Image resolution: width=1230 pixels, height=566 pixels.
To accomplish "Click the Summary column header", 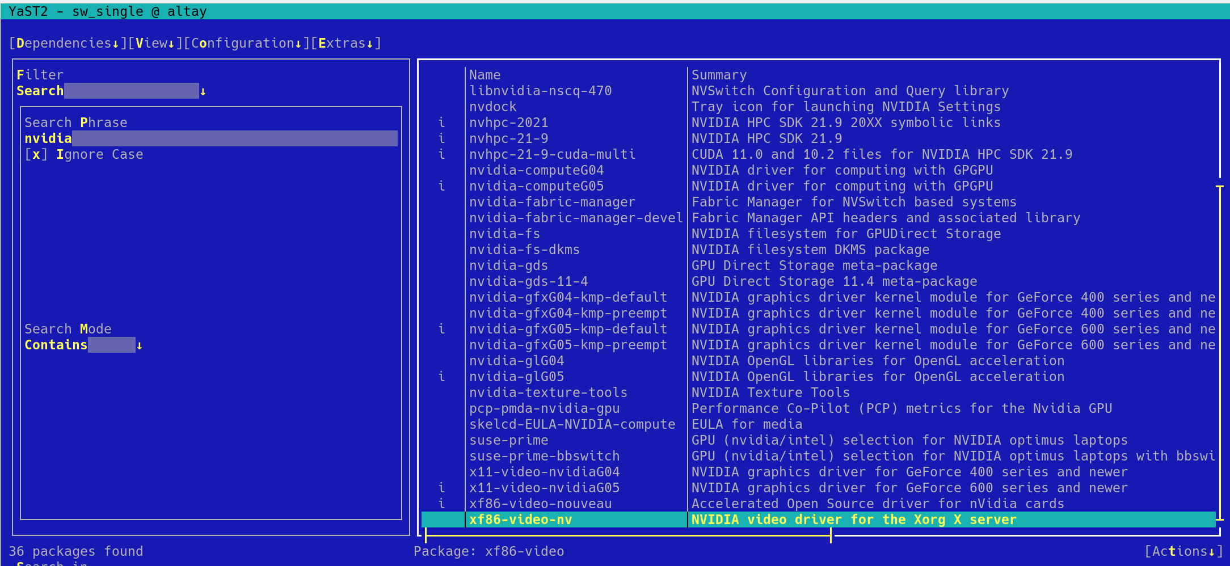I will 719,75.
